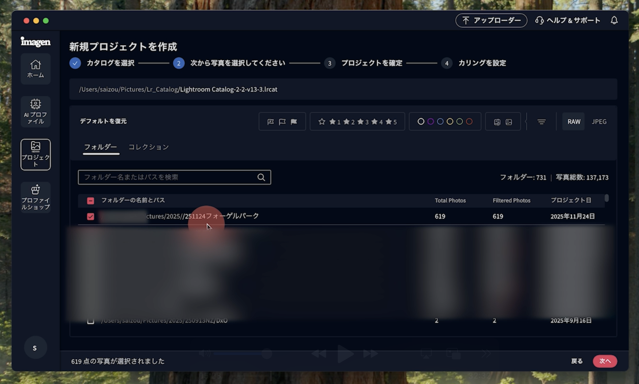Viewport: 639px width, 384px height.
Task: Filter by 5-star rating
Action: click(391, 122)
